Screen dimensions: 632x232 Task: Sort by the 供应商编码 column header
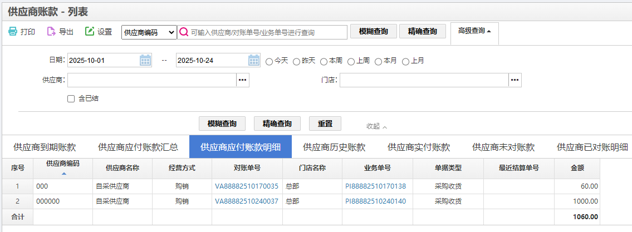62,167
